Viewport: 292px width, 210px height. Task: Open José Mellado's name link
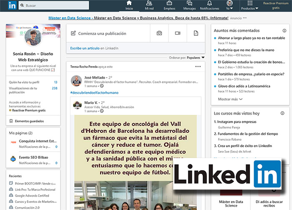pos(95,77)
